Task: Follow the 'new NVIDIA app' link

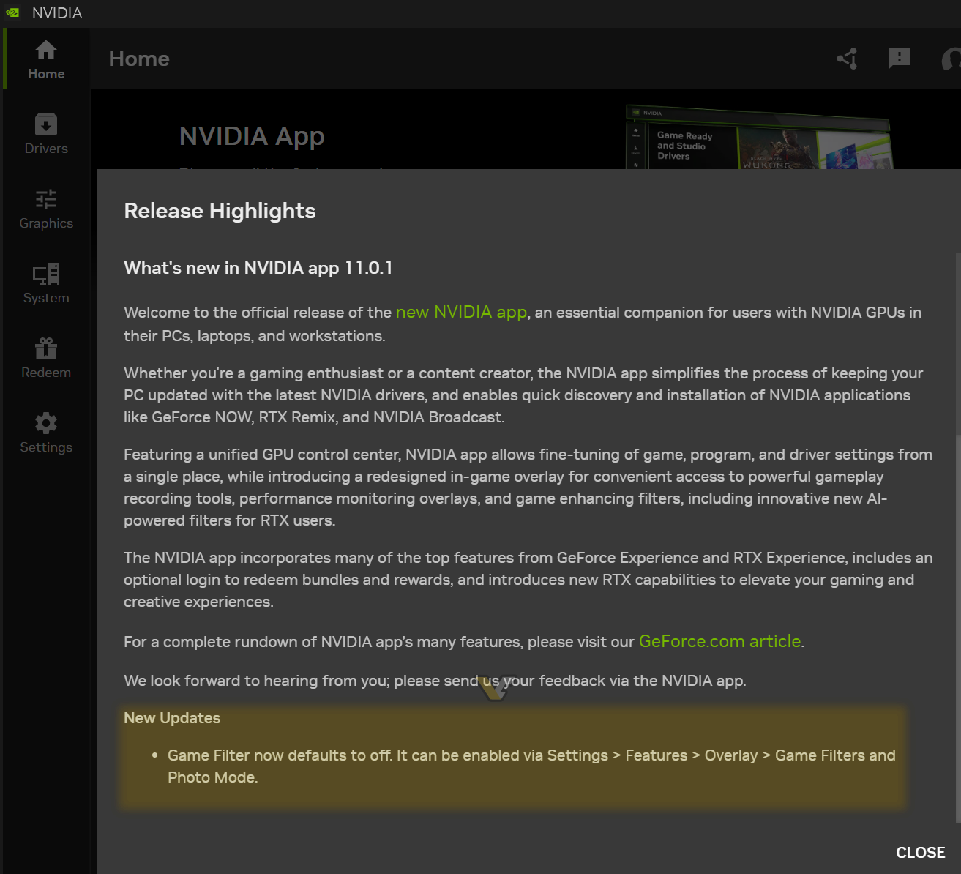Action: pyautogui.click(x=461, y=312)
